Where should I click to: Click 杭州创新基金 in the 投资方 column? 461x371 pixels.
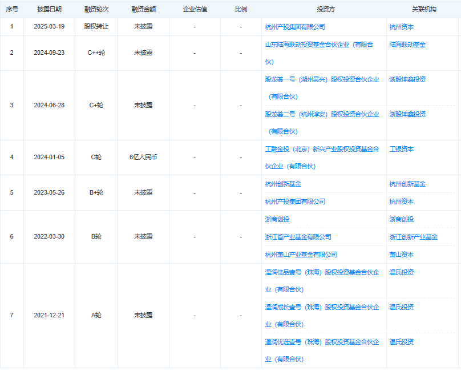pyautogui.click(x=283, y=184)
